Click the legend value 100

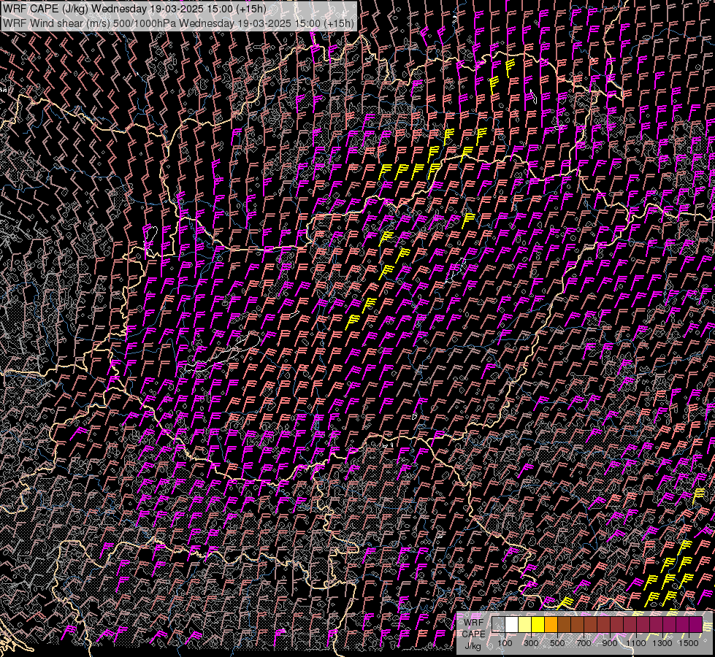[x=505, y=643]
